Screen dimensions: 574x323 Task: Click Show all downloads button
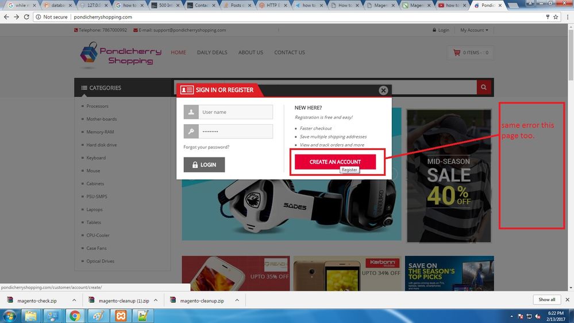[x=546, y=299]
